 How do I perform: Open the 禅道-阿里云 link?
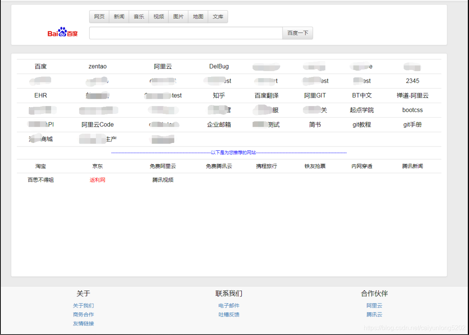[412, 95]
